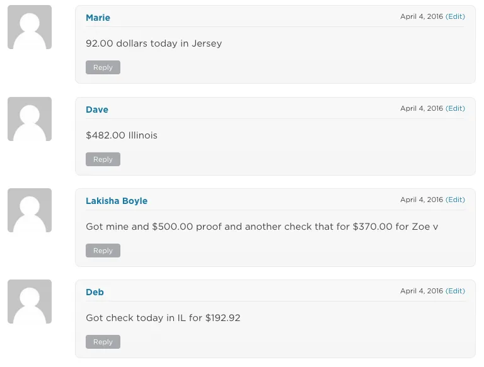Edit Marie's comment
This screenshot has height=367, width=484.
coord(455,17)
